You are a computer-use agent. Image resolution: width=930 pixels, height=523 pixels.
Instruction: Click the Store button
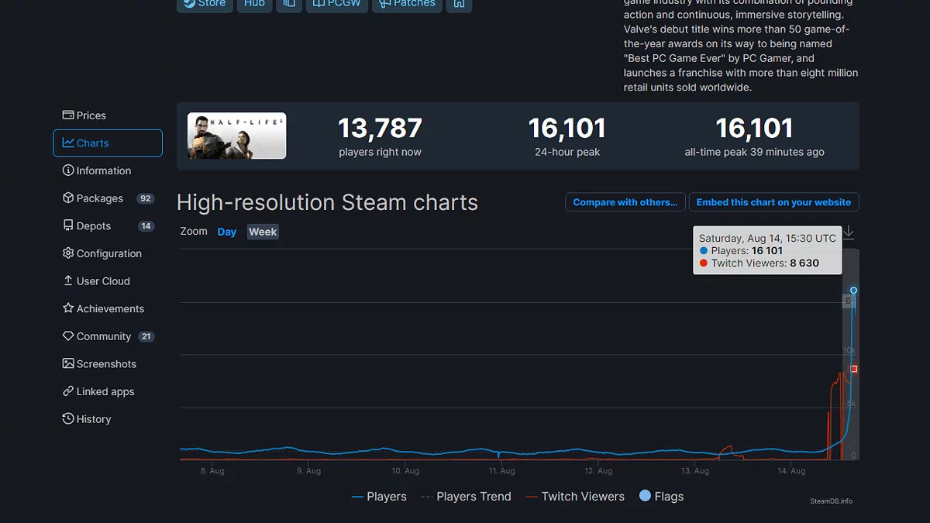[x=205, y=4]
